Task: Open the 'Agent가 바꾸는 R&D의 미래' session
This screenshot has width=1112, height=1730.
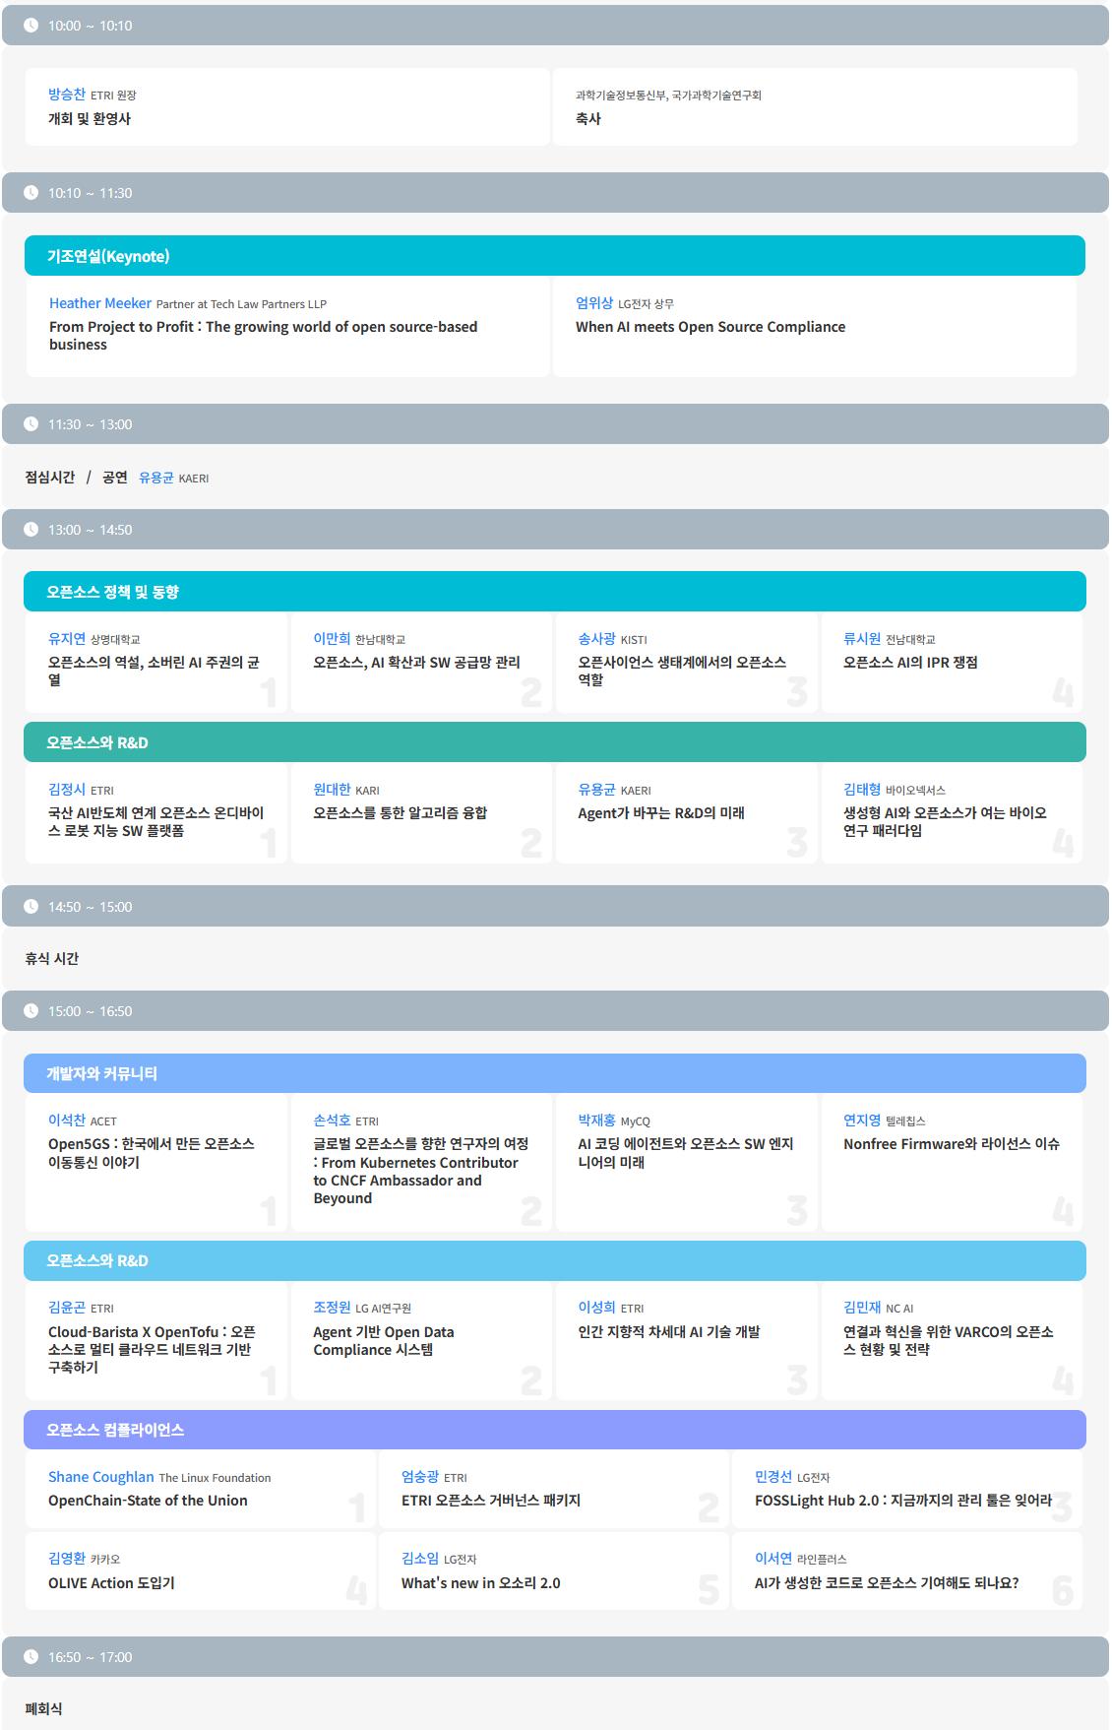Action: point(660,813)
